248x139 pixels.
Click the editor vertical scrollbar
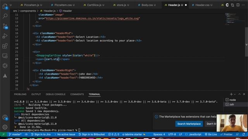pyautogui.click(x=246, y=42)
